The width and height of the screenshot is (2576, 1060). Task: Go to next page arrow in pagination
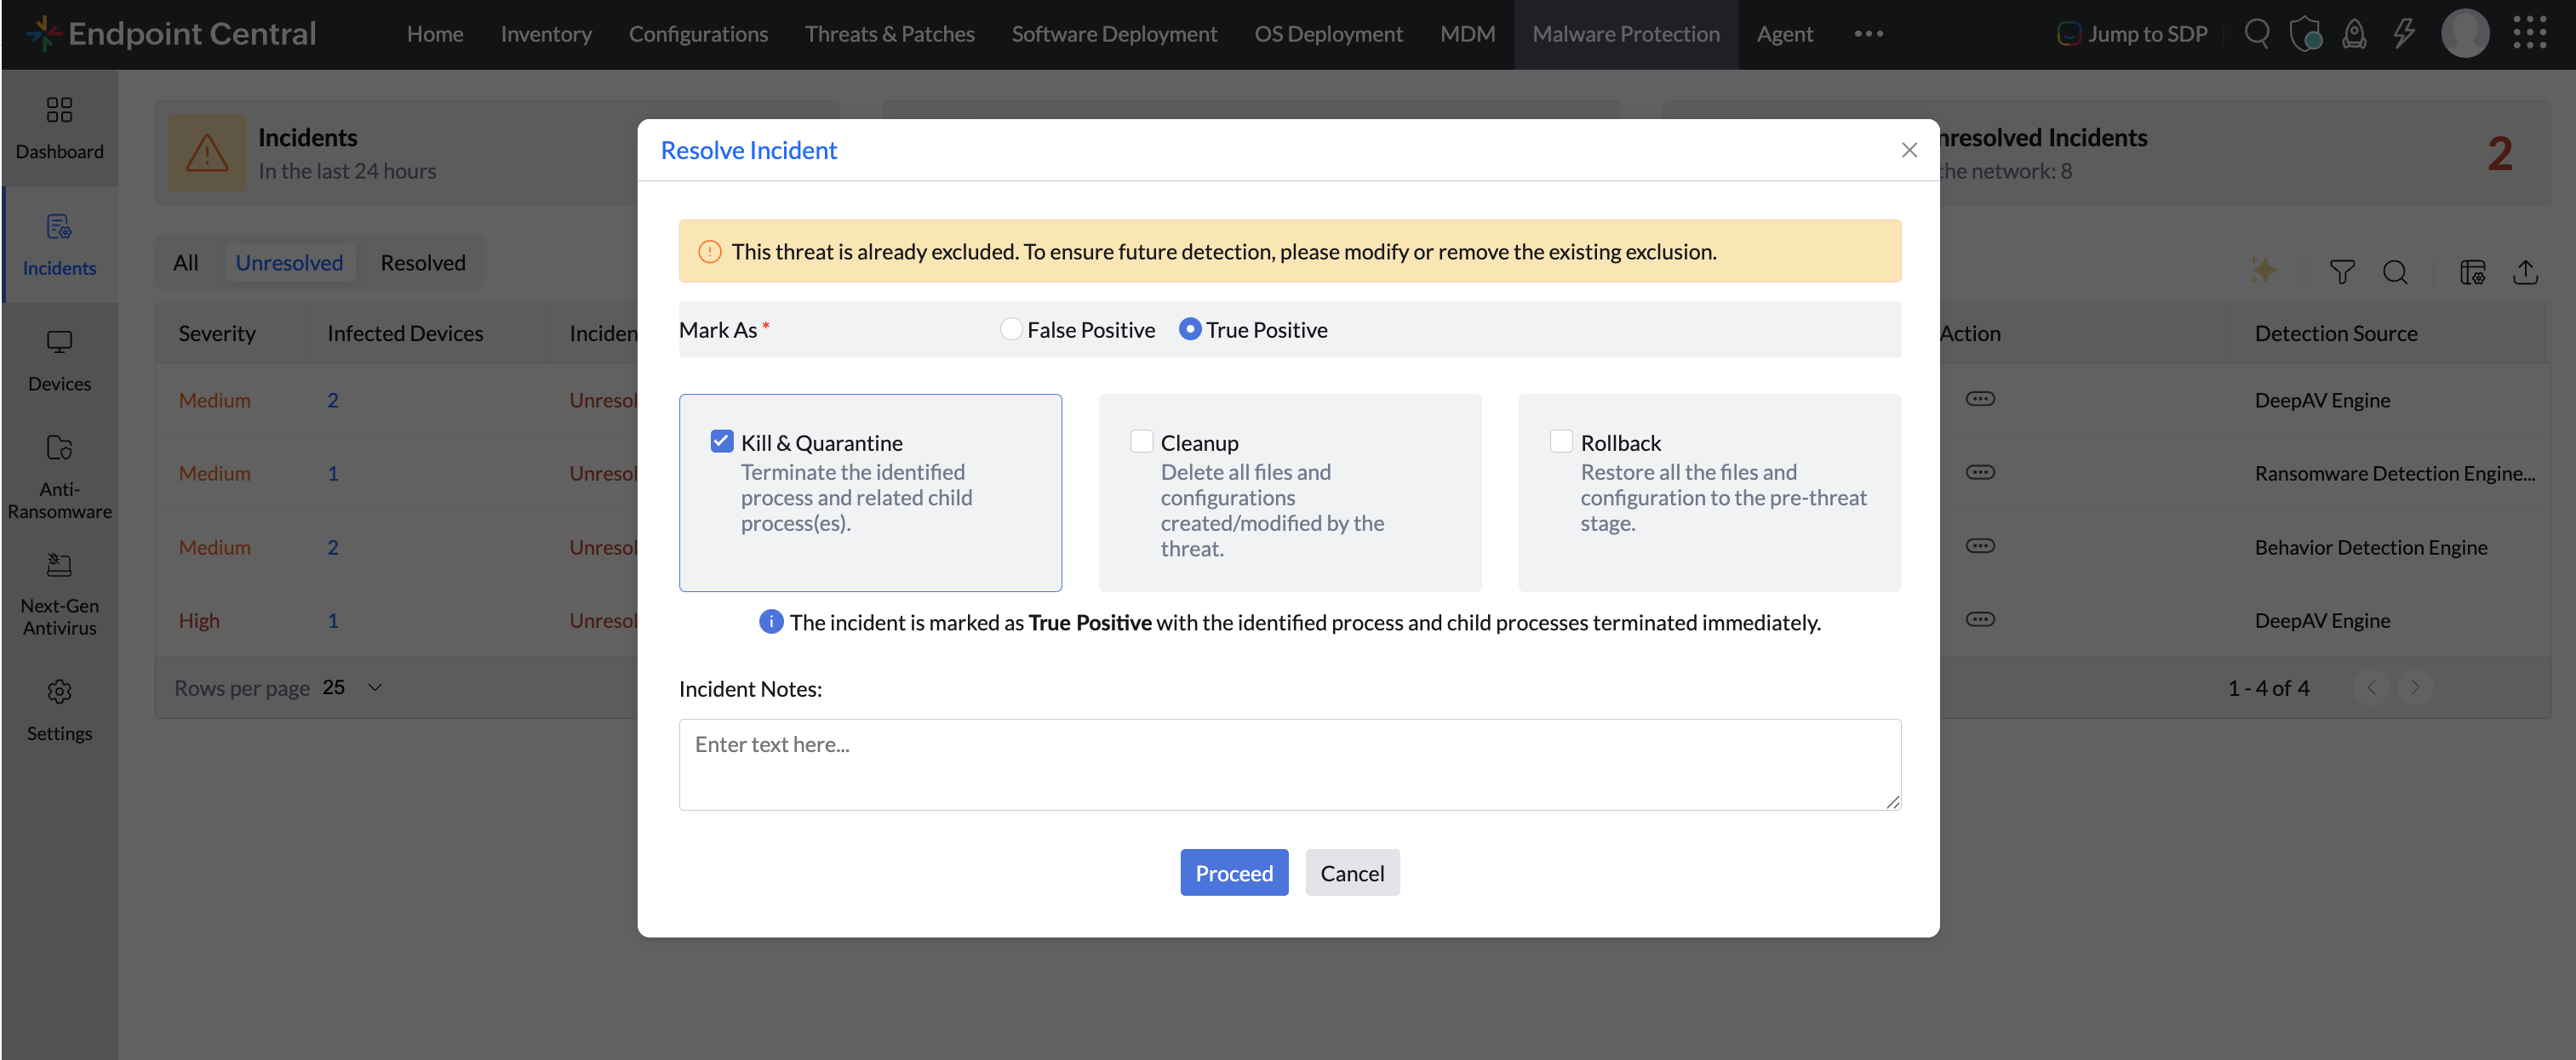[x=2415, y=687]
